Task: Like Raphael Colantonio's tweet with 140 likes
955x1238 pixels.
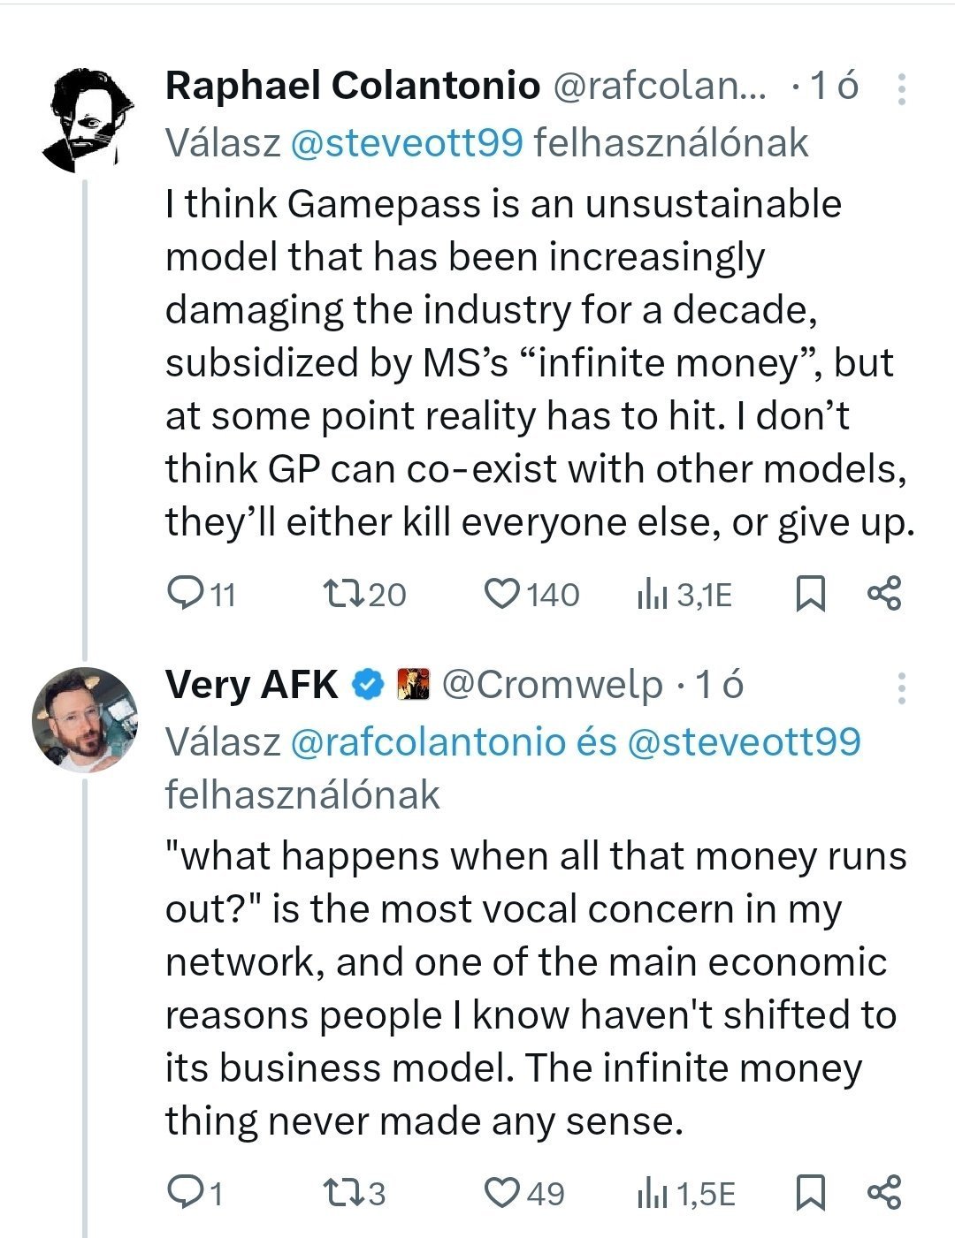Action: click(502, 594)
